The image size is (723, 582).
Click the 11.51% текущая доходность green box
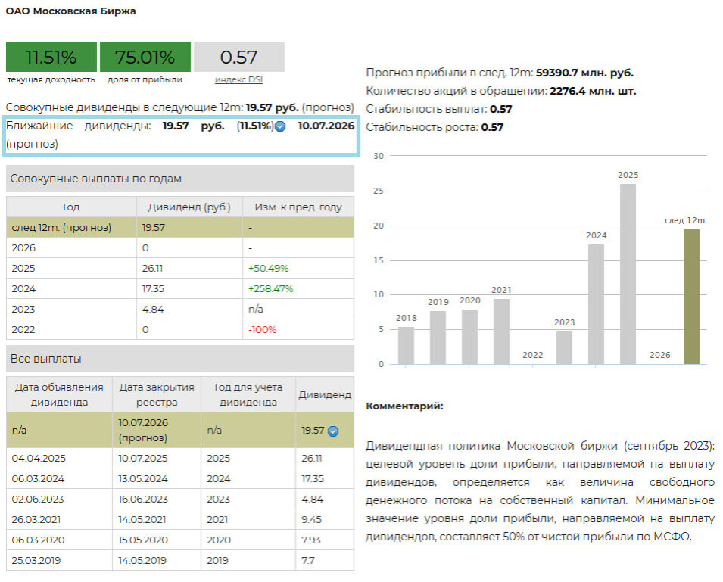[x=51, y=57]
